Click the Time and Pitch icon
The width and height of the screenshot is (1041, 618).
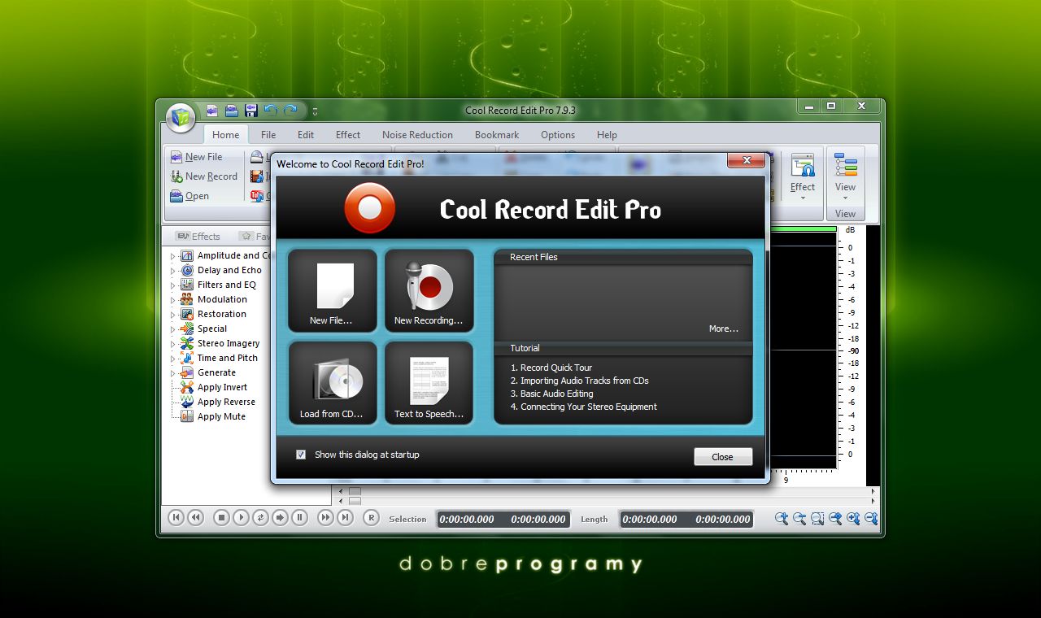[x=187, y=358]
